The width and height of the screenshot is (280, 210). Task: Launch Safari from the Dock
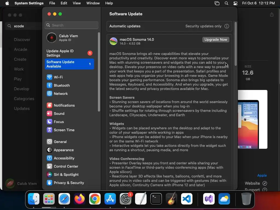[x=64, y=199]
